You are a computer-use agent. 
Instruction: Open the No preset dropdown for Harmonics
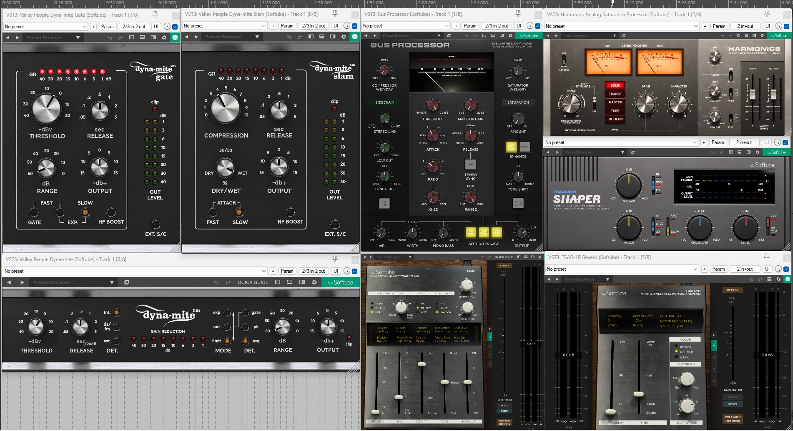point(696,26)
